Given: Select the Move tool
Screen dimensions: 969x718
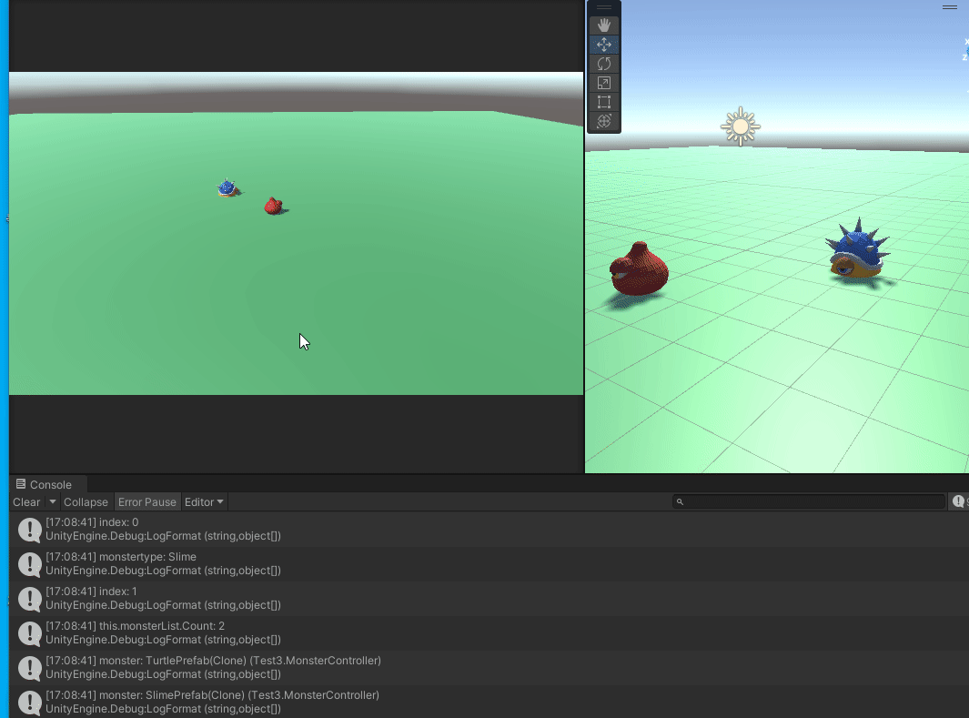Looking at the screenshot, I should coord(604,45).
